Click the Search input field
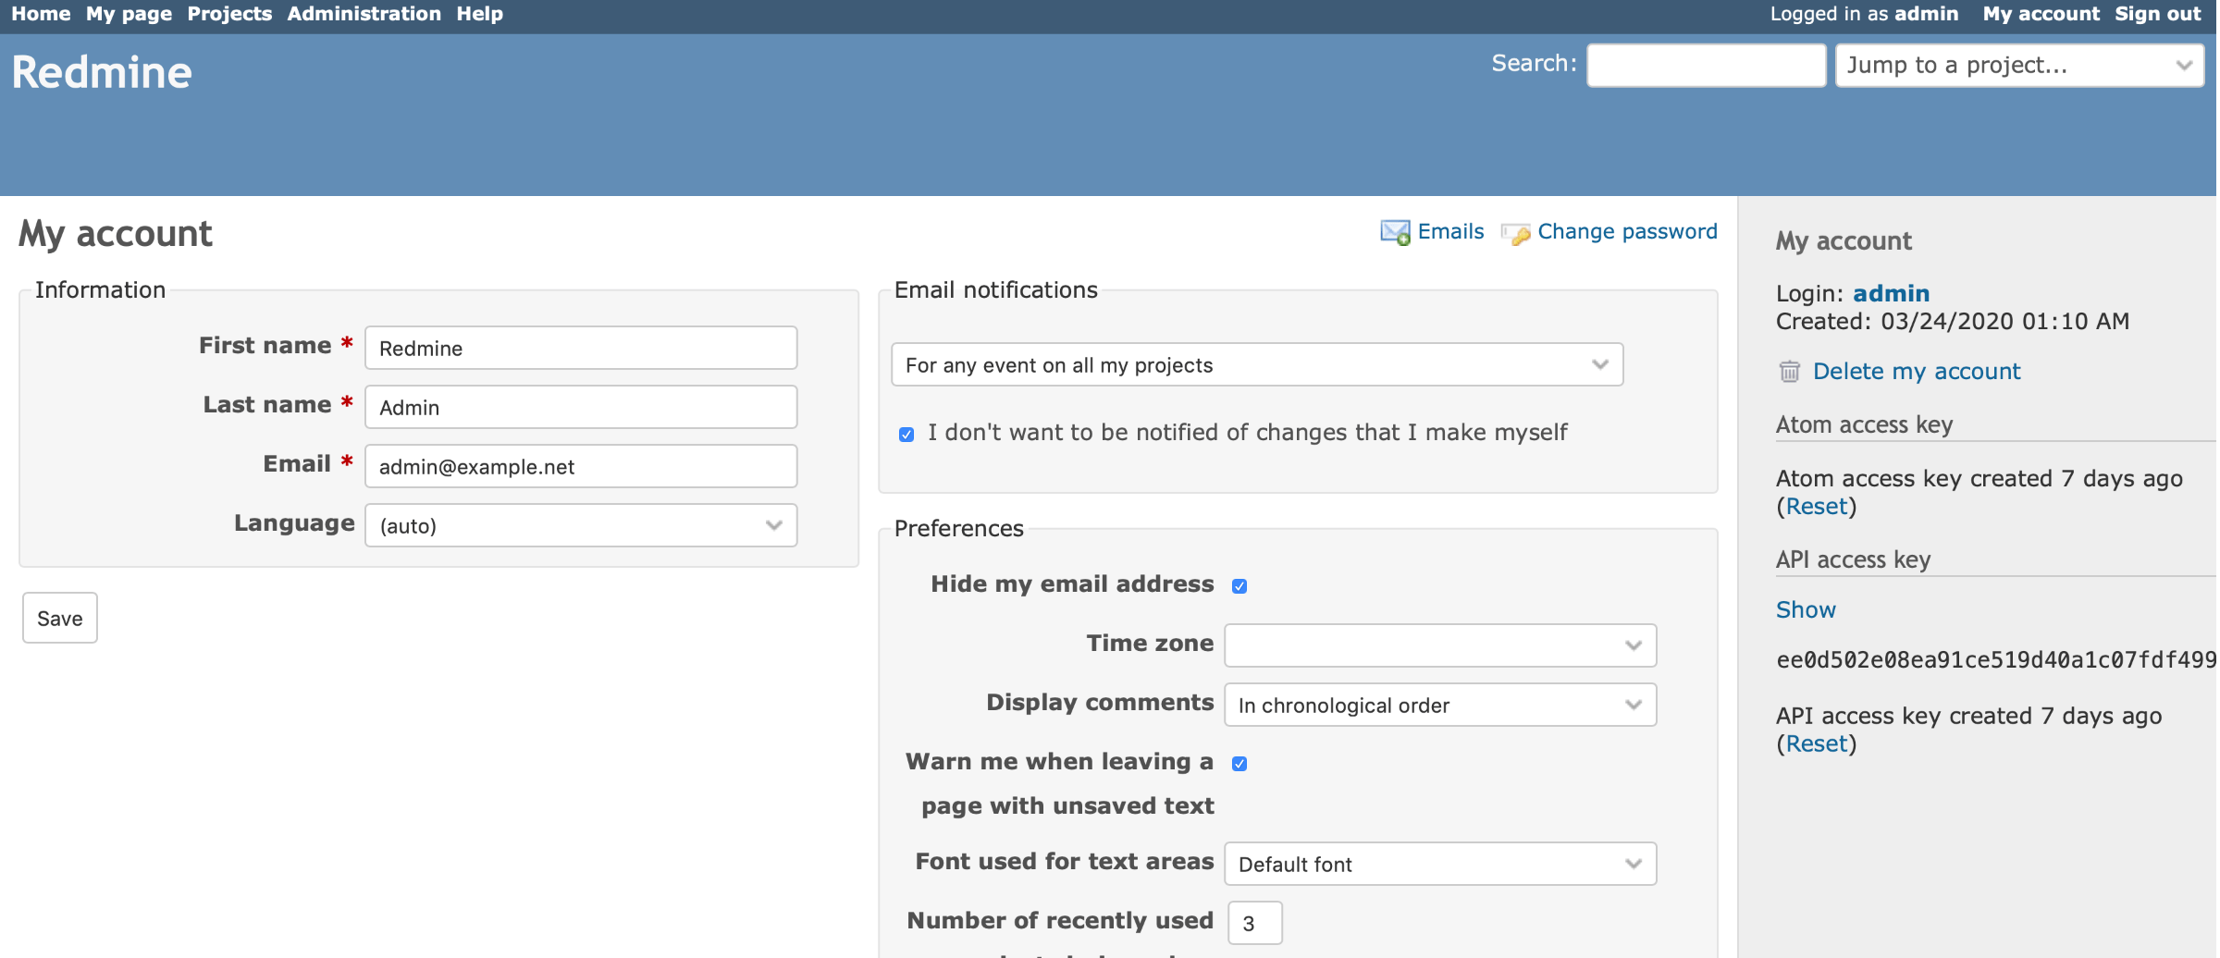 click(x=1706, y=66)
